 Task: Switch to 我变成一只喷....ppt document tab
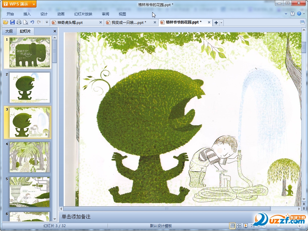point(129,23)
